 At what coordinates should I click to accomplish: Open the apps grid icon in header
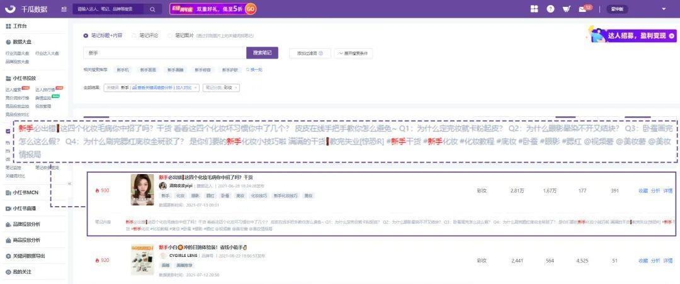tap(534, 9)
